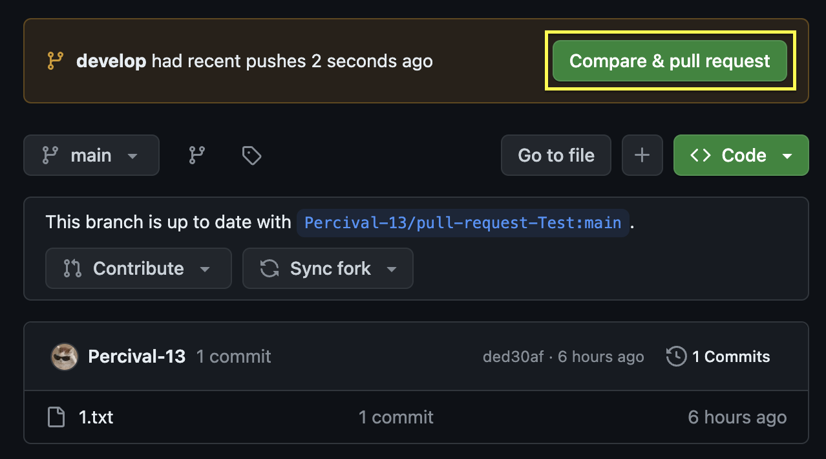
Task: Open the Contribute dropdown
Action: pyautogui.click(x=138, y=268)
